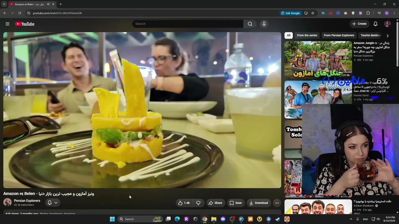Open Microsoft Edge from the taskbar
Image resolution: width=399 pixels, height=224 pixels.
pos(177,219)
